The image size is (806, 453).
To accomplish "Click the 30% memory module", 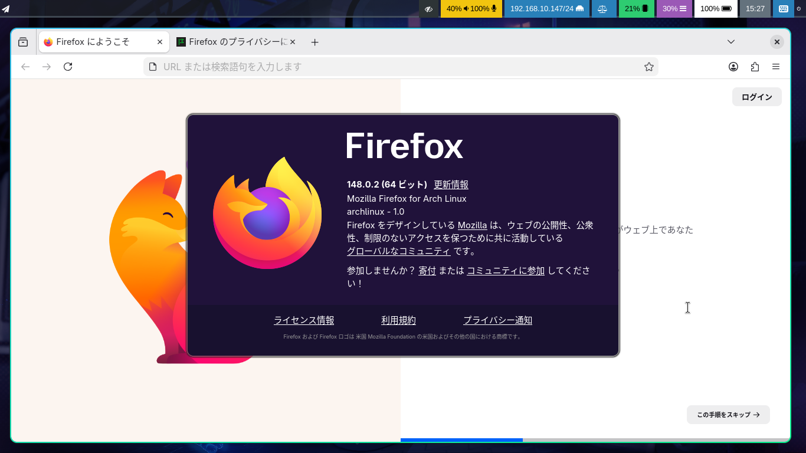I will pos(674,9).
